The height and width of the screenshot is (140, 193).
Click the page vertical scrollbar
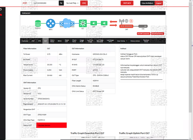tap(190, 57)
